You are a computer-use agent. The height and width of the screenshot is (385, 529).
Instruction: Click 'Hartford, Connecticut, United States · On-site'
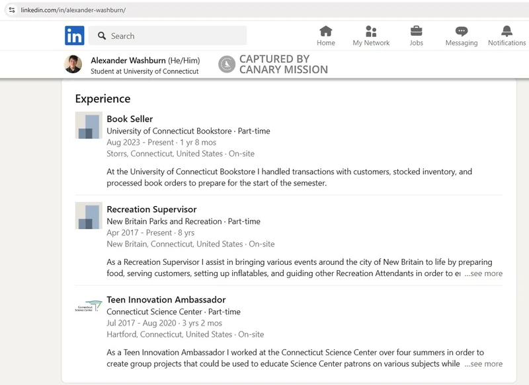point(186,334)
